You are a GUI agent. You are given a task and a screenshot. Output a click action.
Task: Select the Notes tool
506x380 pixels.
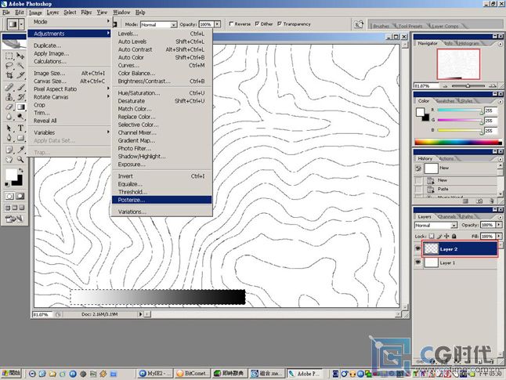[x=9, y=150]
